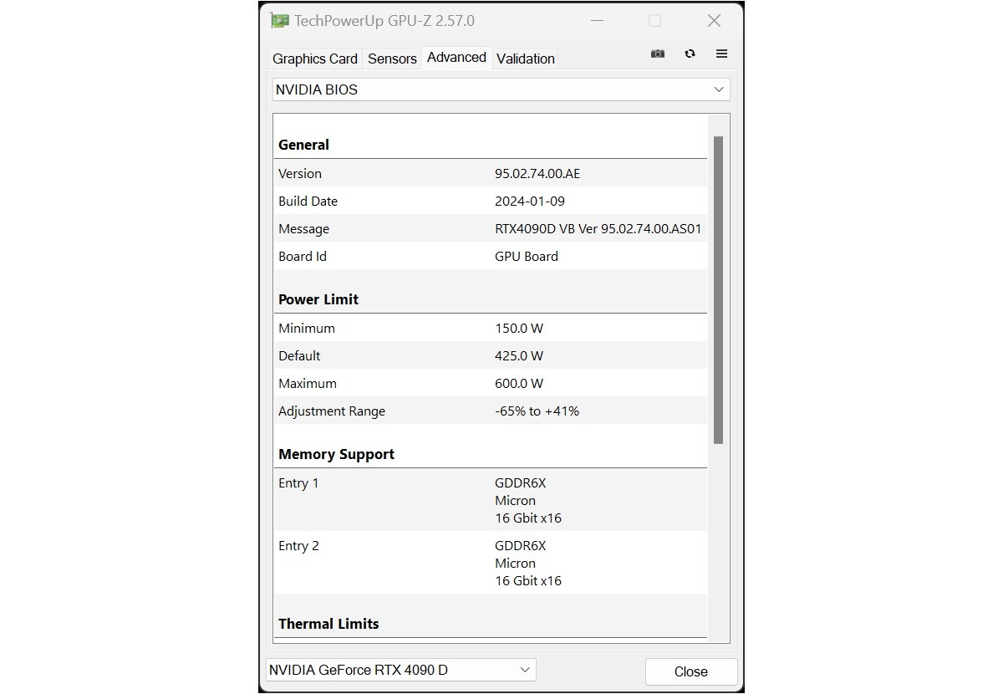Click the Entry 1 memory row label
The width and height of the screenshot is (1003, 694).
pos(298,483)
